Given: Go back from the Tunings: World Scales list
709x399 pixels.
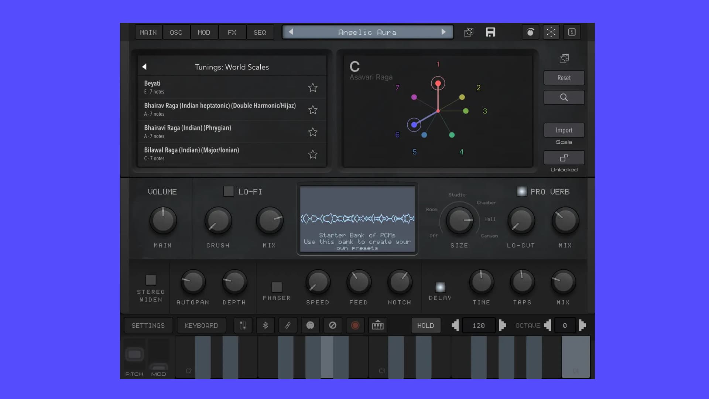Looking at the screenshot, I should pyautogui.click(x=144, y=66).
